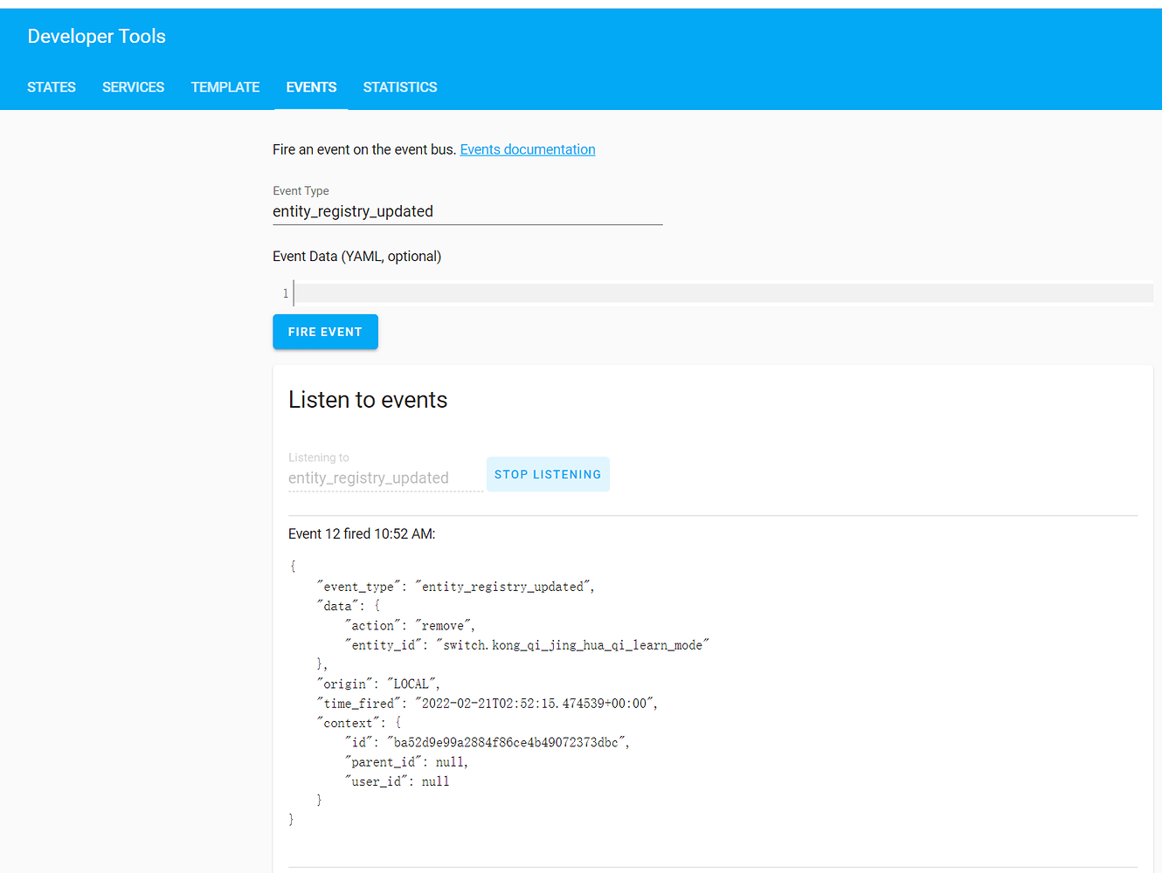Click the Listening to event field
The height and width of the screenshot is (873, 1162).
[x=385, y=478]
